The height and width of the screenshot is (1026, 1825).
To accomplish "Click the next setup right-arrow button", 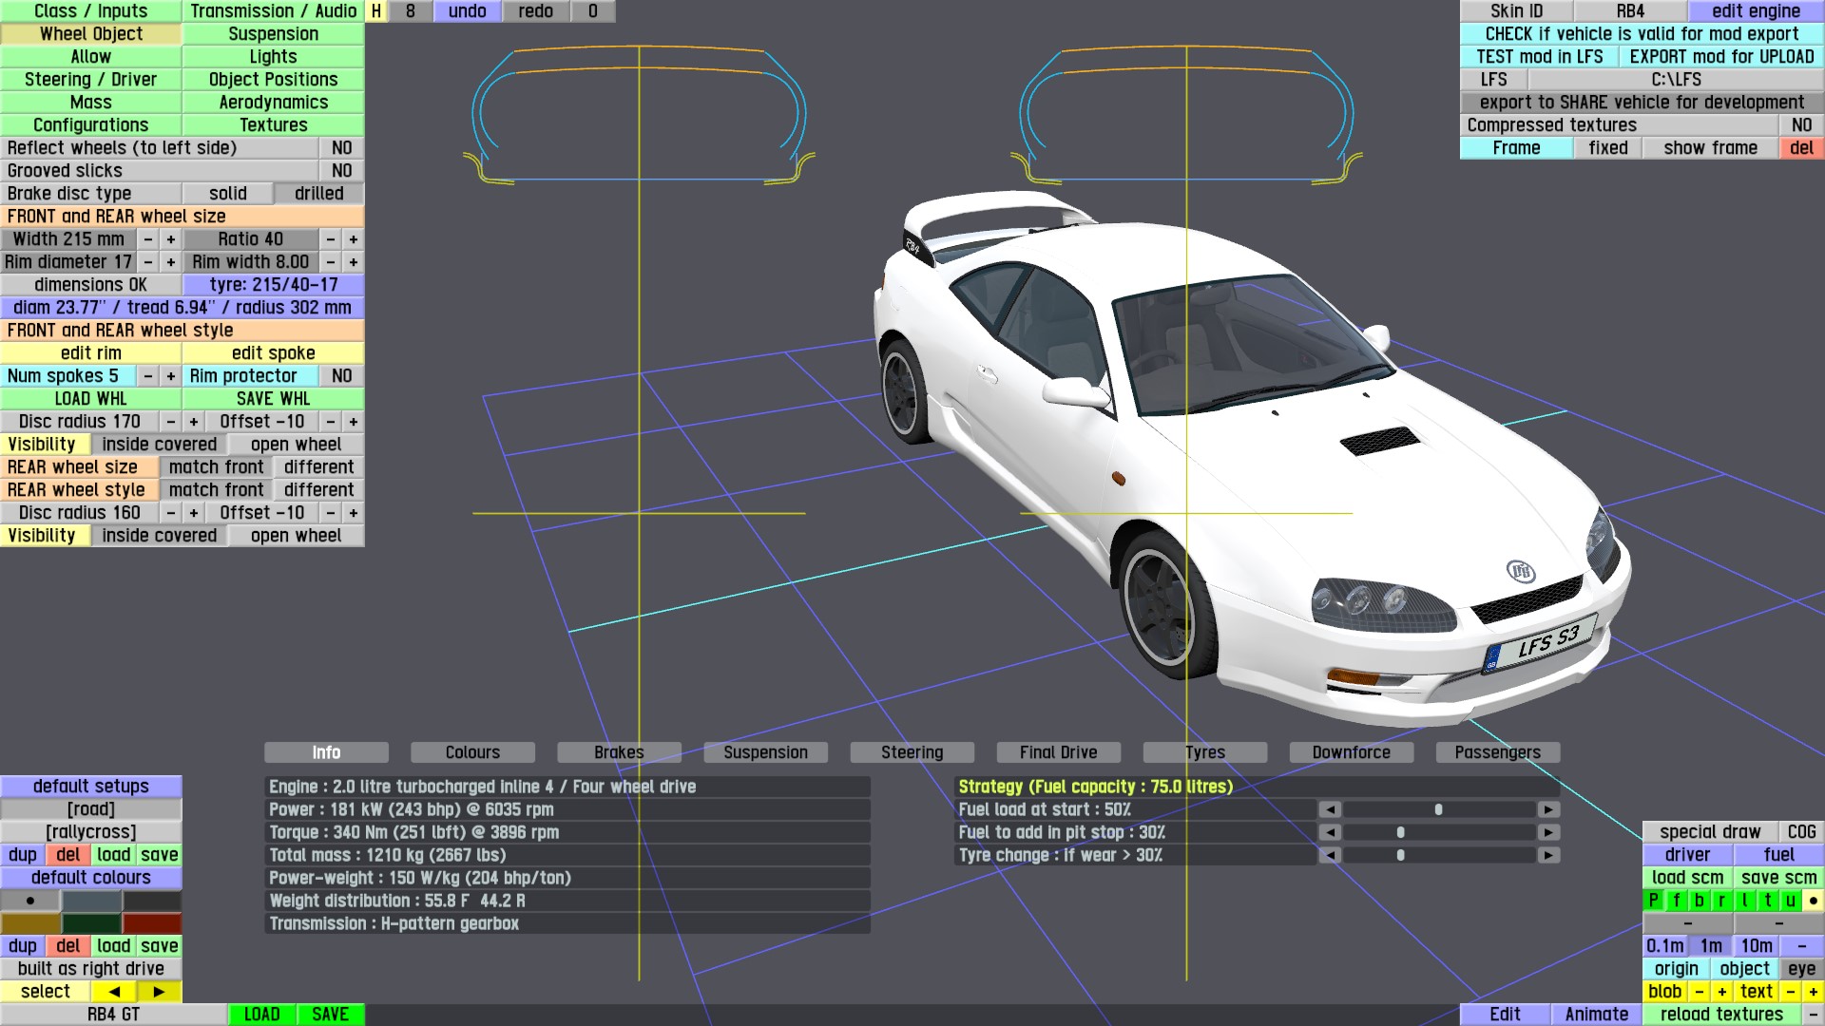I will click(159, 991).
